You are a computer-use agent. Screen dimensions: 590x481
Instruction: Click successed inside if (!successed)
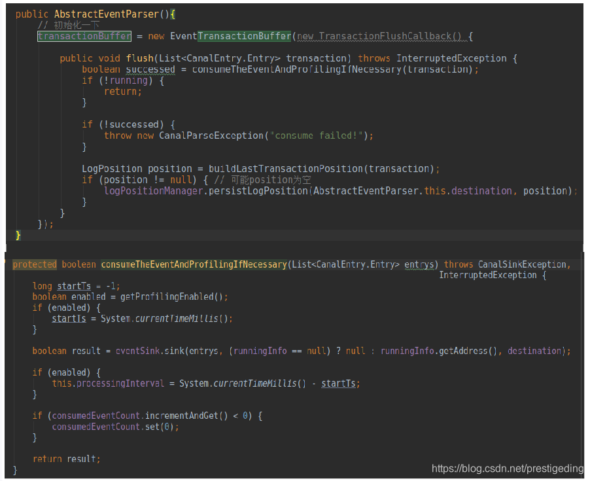pyautogui.click(x=134, y=124)
